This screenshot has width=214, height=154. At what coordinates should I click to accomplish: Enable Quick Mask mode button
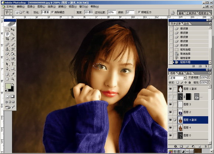click(13, 97)
